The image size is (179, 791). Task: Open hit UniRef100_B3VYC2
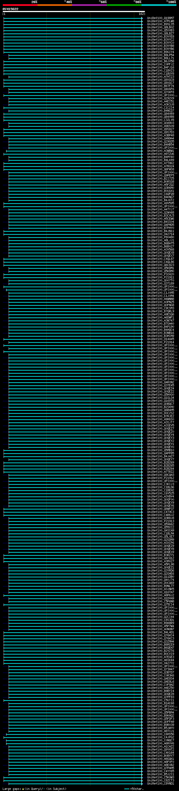click(x=160, y=40)
